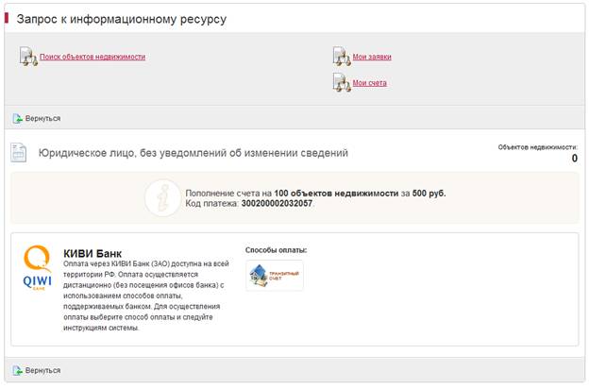Go to Мои заявки link

click(x=372, y=57)
